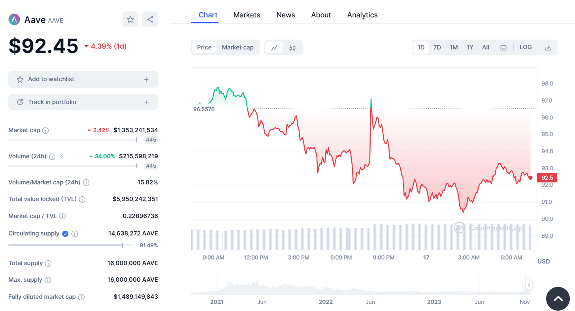Click the 92.5 current price label
This screenshot has height=311, width=575.
547,178
